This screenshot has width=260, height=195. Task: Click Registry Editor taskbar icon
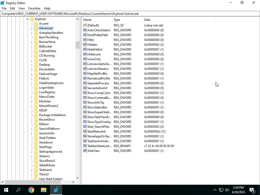point(56,190)
